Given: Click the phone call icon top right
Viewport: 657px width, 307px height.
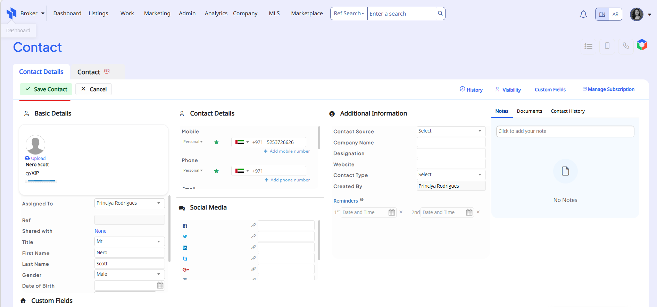Looking at the screenshot, I should point(626,46).
